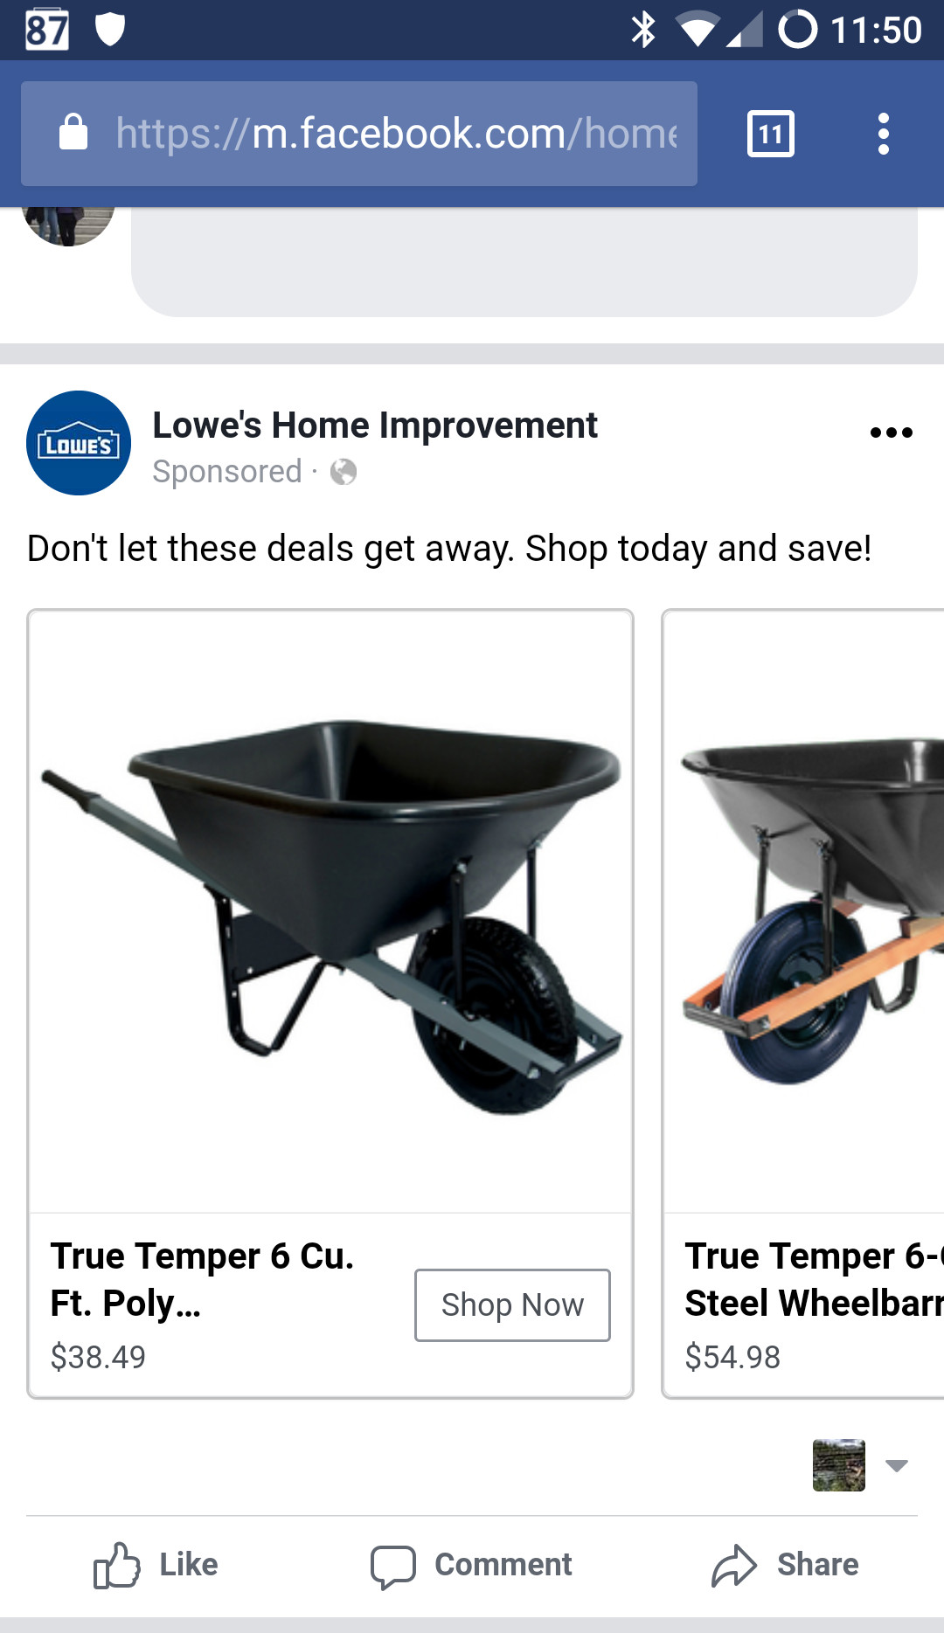Open the True Temper poly wheelbarrow image
The height and width of the screenshot is (1633, 944).
(x=330, y=911)
